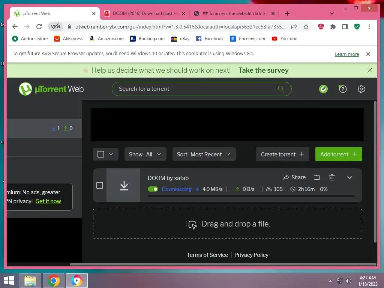This screenshot has width=384, height=288.
Task: Switch to the µTorrent Web tab
Action: (55, 13)
